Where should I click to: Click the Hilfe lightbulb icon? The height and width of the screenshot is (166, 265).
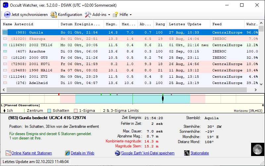(x=115, y=15)
